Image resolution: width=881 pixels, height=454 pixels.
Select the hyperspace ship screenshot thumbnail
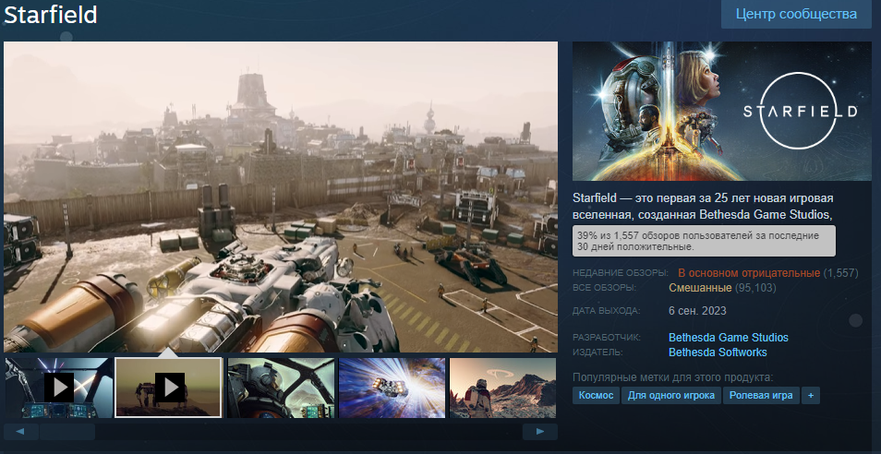coord(392,388)
